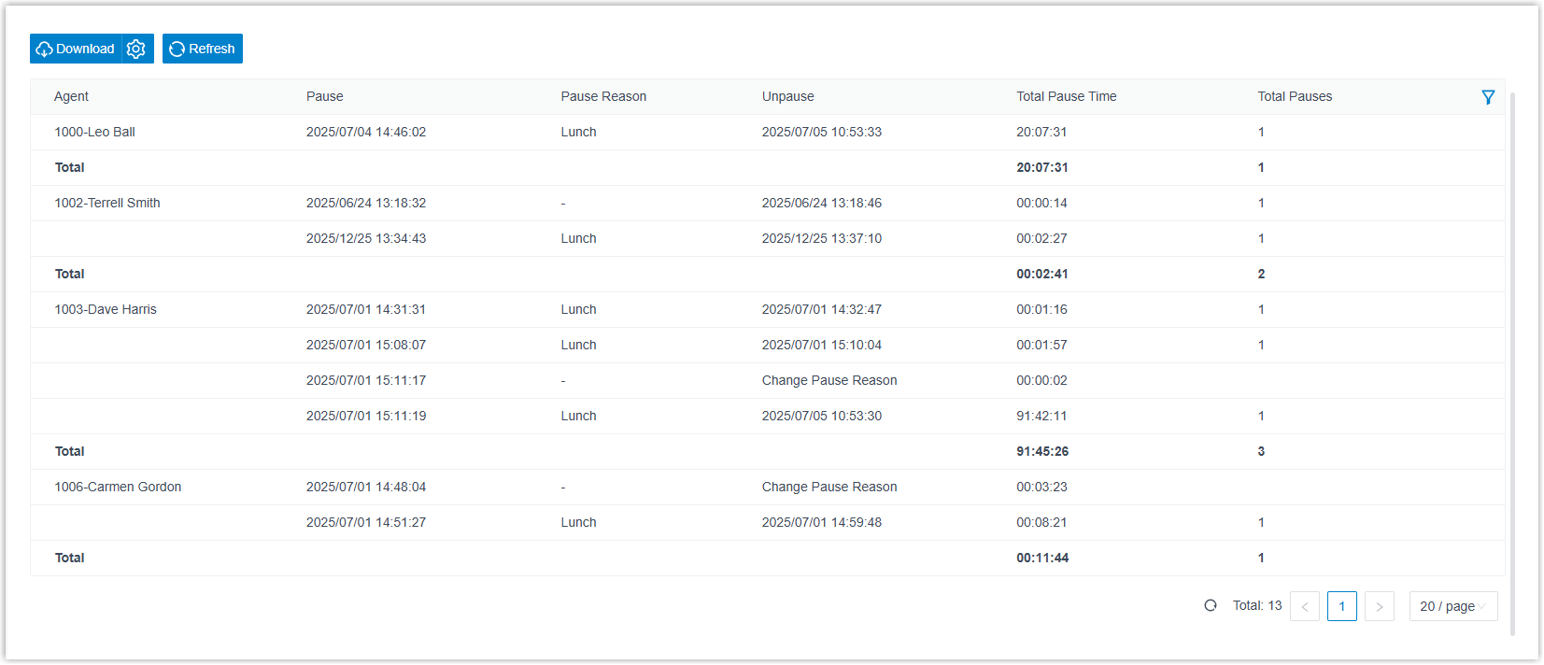Click Change Pause Reason in Carmen Gordon row

[x=829, y=487]
